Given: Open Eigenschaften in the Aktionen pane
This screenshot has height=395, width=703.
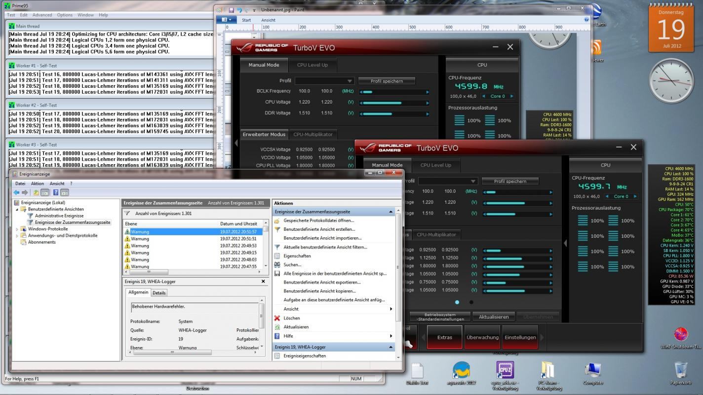Looking at the screenshot, I should point(297,256).
